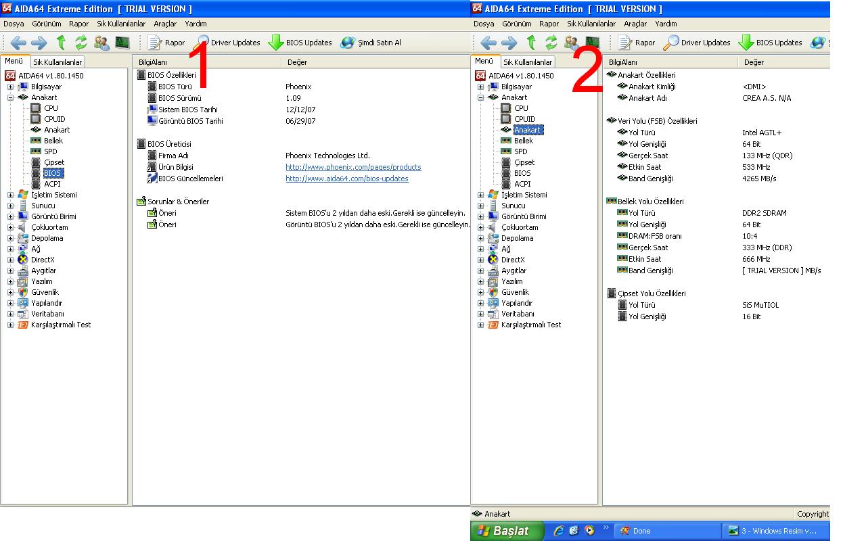Image resolution: width=866 pixels, height=541 pixels.
Task: Select Bellek in left window tree
Action: (53, 141)
